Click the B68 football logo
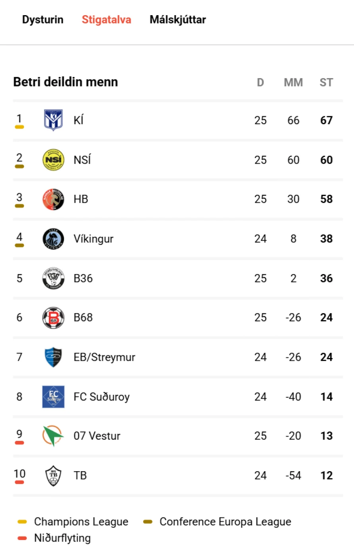The image size is (354, 554). 53,317
